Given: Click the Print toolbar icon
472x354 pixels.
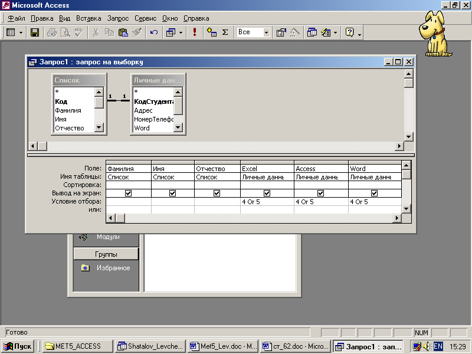Looking at the screenshot, I should coord(52,32).
